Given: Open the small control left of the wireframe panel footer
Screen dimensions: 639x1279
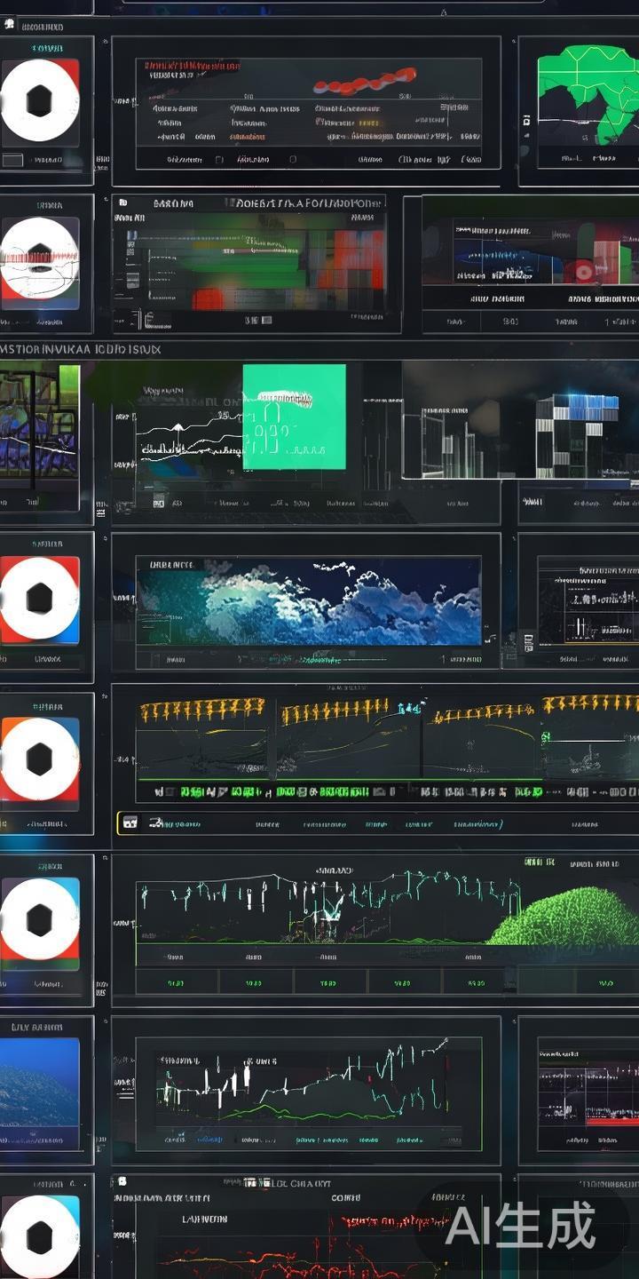Looking at the screenshot, I should tap(530, 501).
